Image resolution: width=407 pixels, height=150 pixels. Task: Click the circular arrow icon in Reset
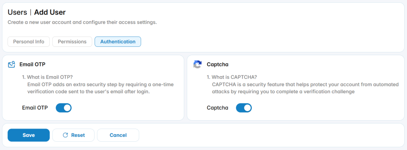tap(66, 135)
